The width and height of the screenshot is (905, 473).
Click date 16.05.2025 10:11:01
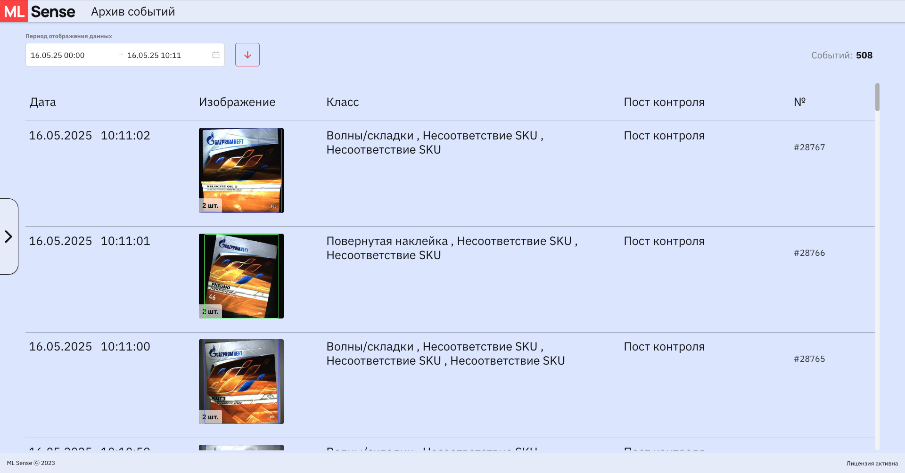tap(90, 241)
